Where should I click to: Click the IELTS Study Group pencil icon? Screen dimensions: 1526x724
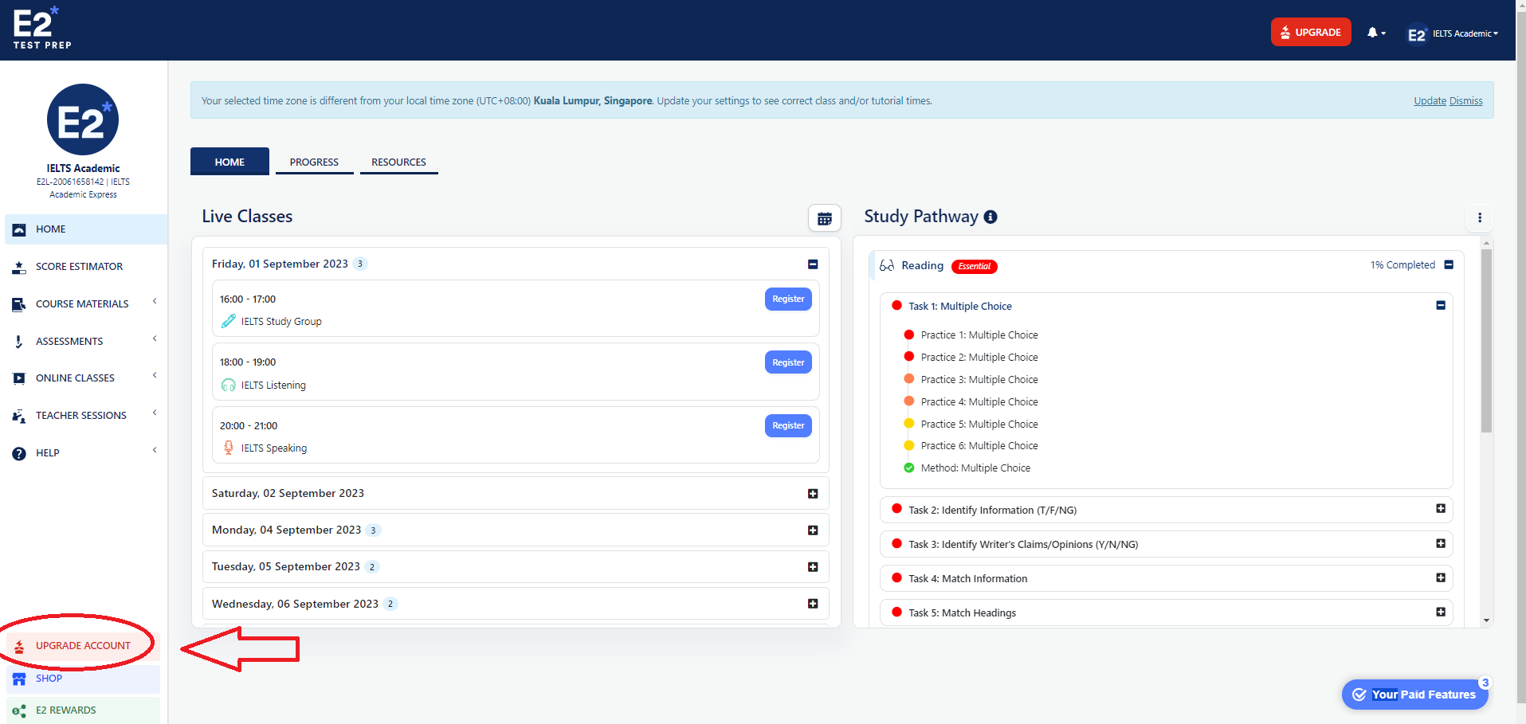pyautogui.click(x=228, y=321)
